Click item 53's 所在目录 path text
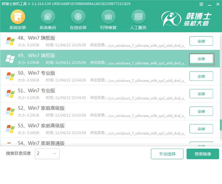The image size is (222, 184). (137, 133)
